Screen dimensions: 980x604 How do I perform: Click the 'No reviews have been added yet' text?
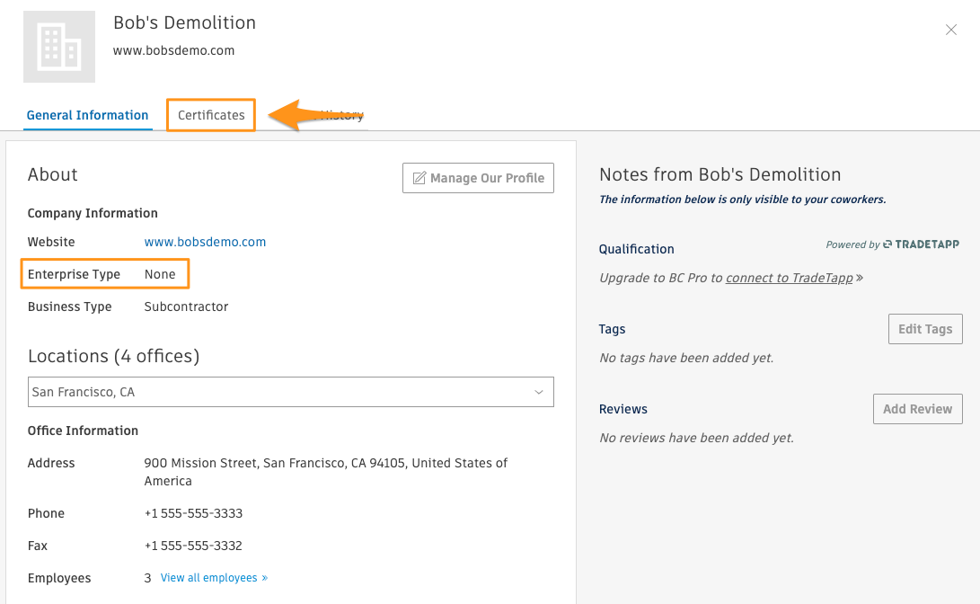(696, 439)
